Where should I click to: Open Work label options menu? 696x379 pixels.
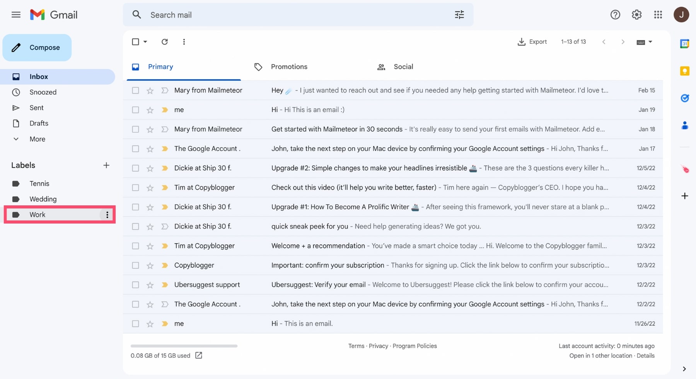[107, 215]
